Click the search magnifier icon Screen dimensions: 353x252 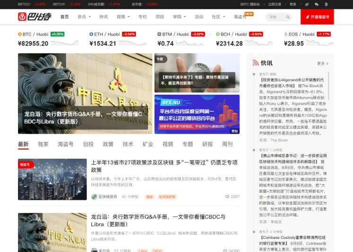coord(288,17)
